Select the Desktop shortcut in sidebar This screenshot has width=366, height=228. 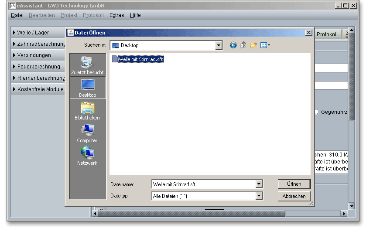click(87, 88)
